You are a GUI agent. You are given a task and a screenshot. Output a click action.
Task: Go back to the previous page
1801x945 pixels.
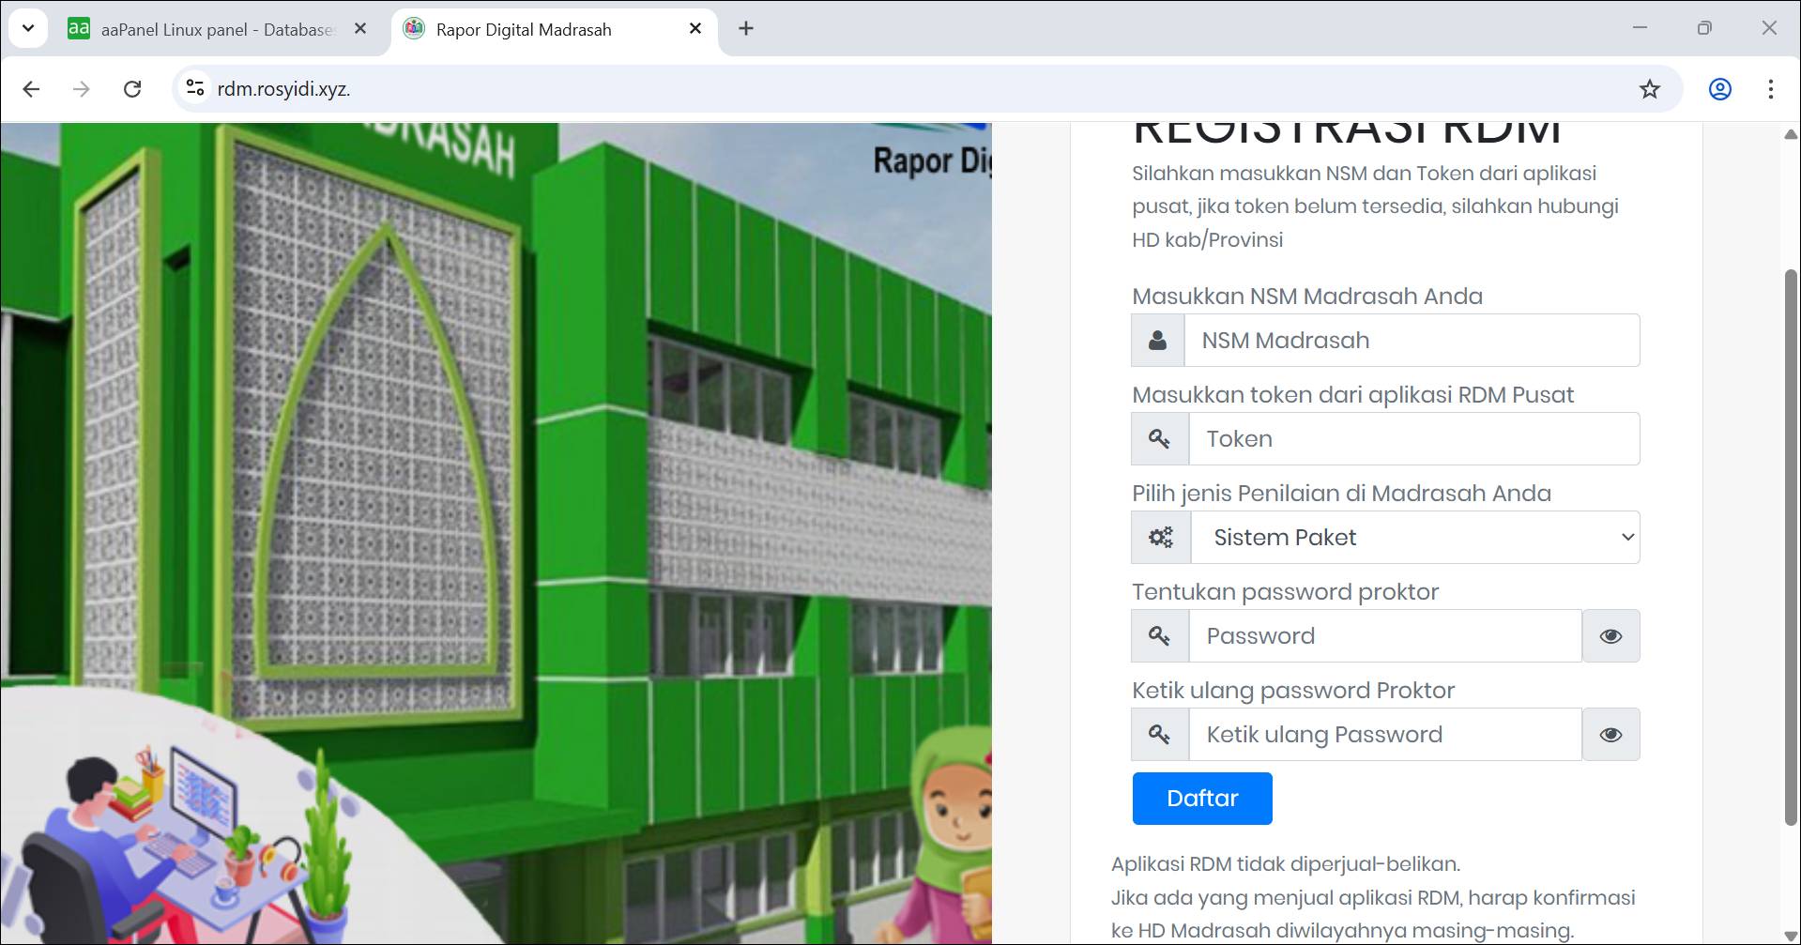point(31,89)
